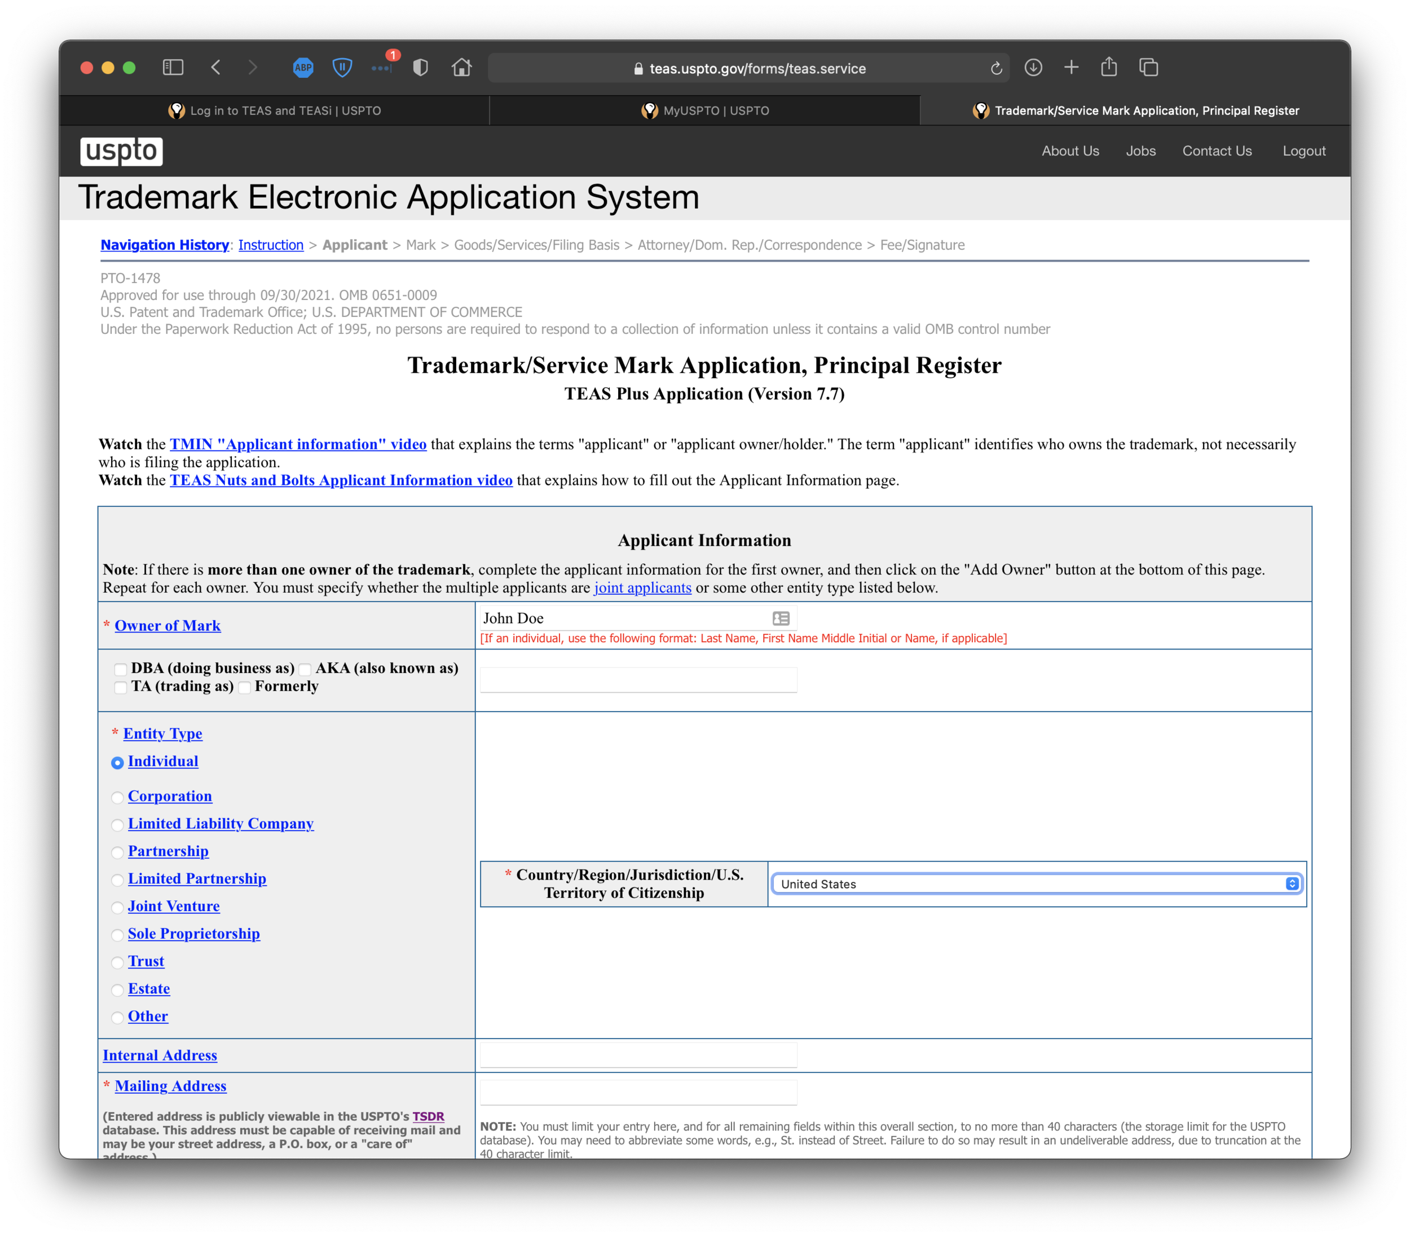Click the browser back arrow

216,67
